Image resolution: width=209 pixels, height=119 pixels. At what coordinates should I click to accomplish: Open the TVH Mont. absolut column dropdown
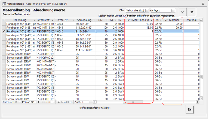(151, 20)
